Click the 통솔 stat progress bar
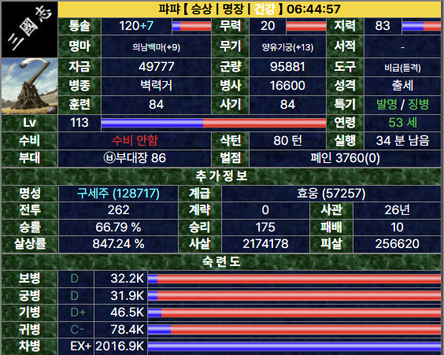The width and height of the screenshot is (444, 355). tap(192, 26)
